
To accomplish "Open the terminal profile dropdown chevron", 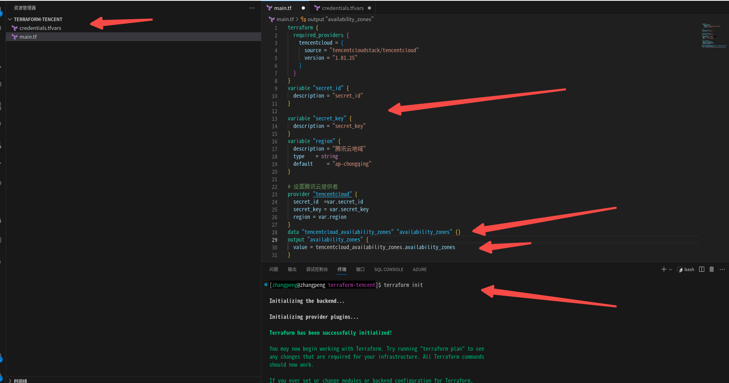I will (670, 269).
